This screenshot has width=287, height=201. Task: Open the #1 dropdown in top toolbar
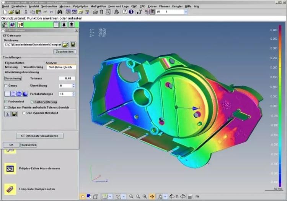[x=186, y=12]
